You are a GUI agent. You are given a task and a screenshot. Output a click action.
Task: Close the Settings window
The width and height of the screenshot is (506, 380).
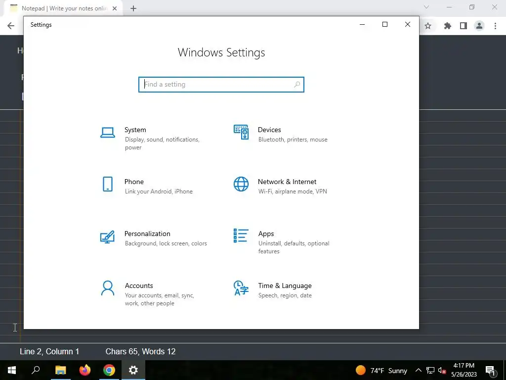(408, 25)
